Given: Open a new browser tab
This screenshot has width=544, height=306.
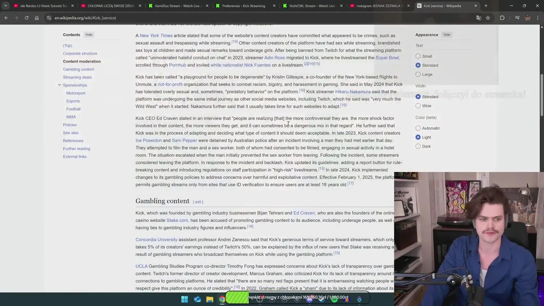Looking at the screenshot, I should pos(486,6).
